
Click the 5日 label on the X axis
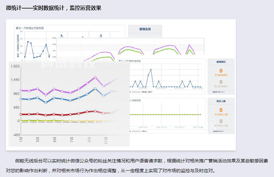[54, 139]
